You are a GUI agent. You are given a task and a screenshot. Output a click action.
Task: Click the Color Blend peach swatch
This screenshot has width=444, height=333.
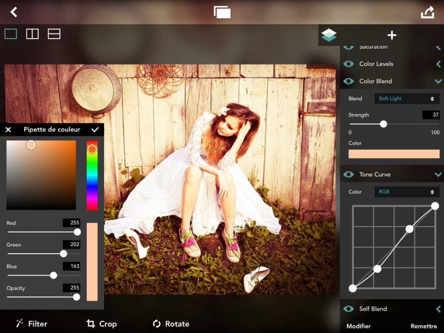pos(394,154)
